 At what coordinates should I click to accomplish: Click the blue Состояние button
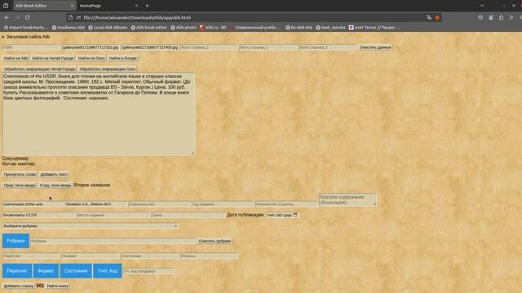76,271
